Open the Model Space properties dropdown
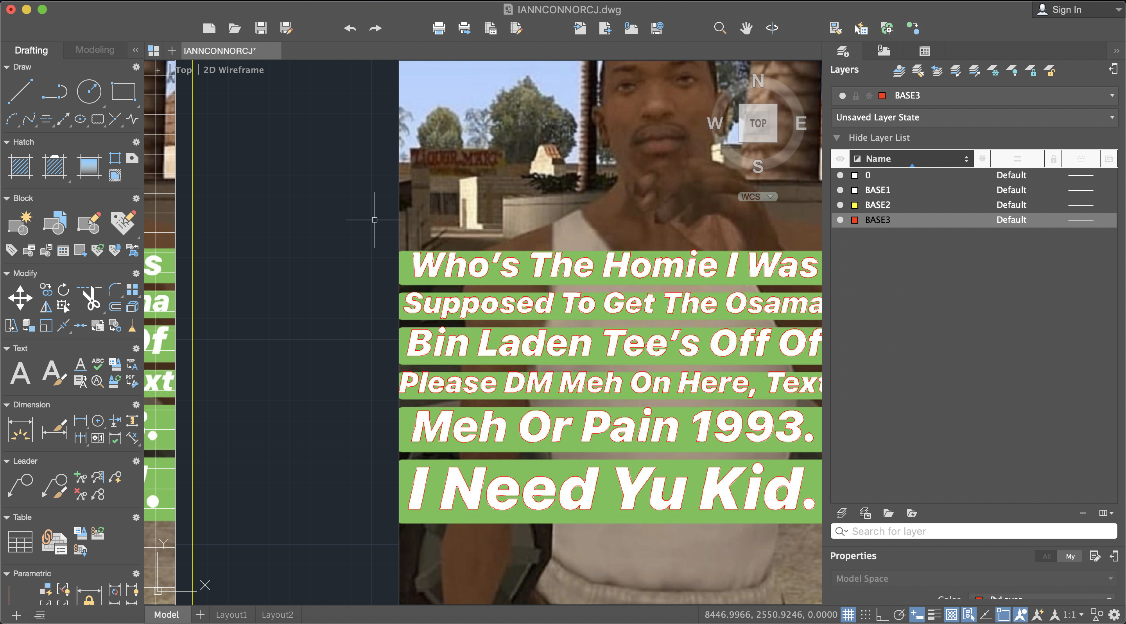This screenshot has width=1126, height=624. pos(974,579)
